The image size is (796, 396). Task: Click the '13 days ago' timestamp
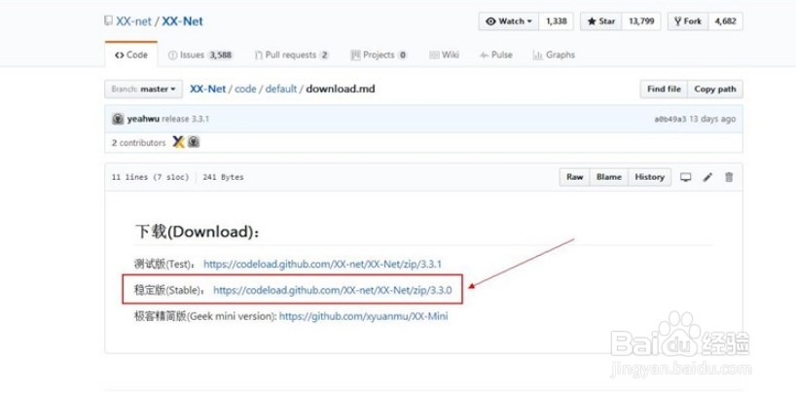coord(712,120)
